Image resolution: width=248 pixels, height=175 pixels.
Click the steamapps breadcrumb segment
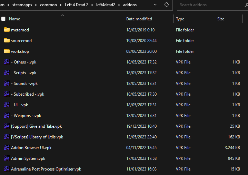click(22, 5)
